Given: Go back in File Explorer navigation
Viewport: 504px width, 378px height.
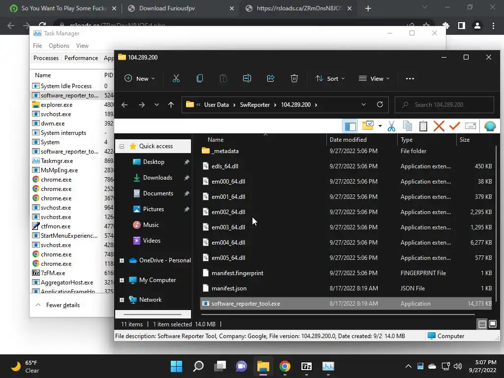Looking at the screenshot, I should click(125, 105).
